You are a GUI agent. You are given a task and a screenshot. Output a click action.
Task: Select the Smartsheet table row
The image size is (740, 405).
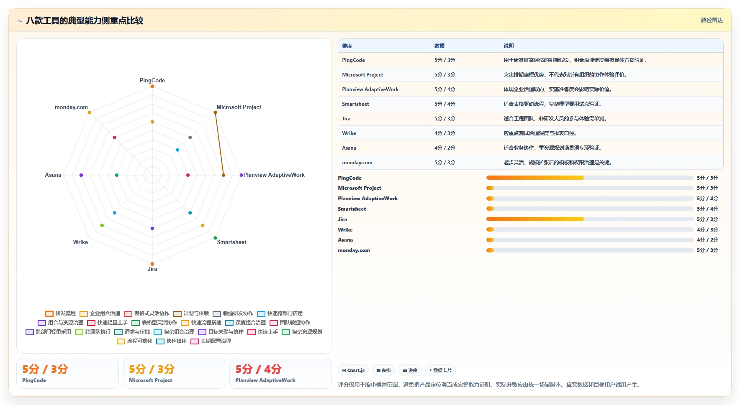coord(530,104)
